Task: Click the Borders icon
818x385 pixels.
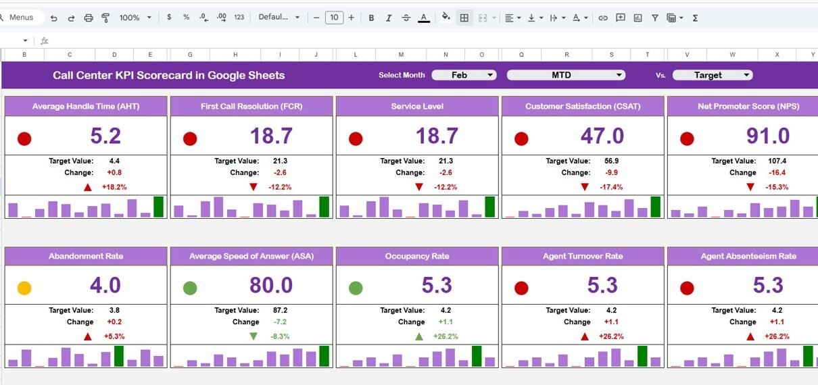Action: pyautogui.click(x=464, y=18)
